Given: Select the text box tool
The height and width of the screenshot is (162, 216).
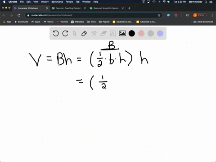Looking at the screenshot, I should [x=112, y=33].
